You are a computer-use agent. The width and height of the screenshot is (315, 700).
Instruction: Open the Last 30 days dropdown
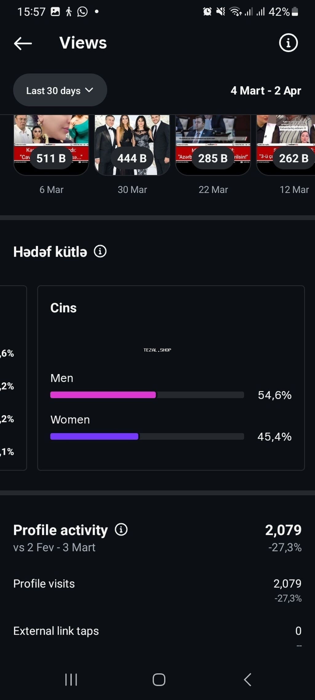click(60, 90)
